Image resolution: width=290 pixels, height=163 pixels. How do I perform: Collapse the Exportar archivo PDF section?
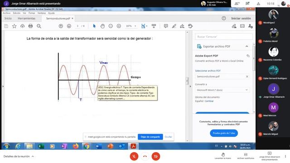[246, 46]
